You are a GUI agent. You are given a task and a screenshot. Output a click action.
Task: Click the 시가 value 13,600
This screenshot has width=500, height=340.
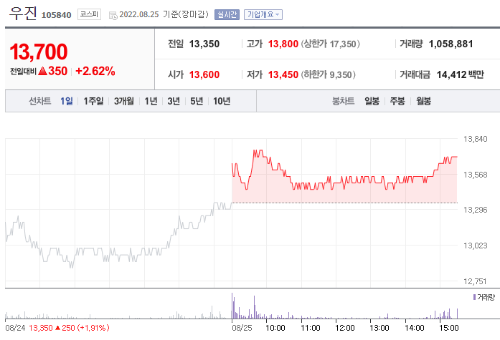[x=204, y=74]
